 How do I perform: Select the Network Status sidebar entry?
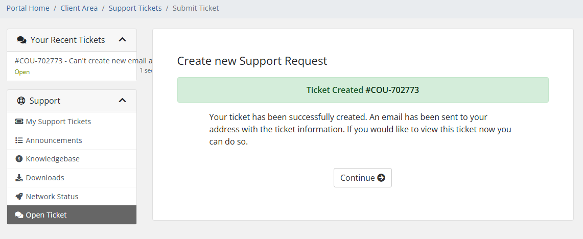(72, 196)
